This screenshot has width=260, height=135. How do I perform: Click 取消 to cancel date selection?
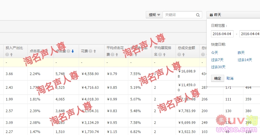click(x=230, y=78)
